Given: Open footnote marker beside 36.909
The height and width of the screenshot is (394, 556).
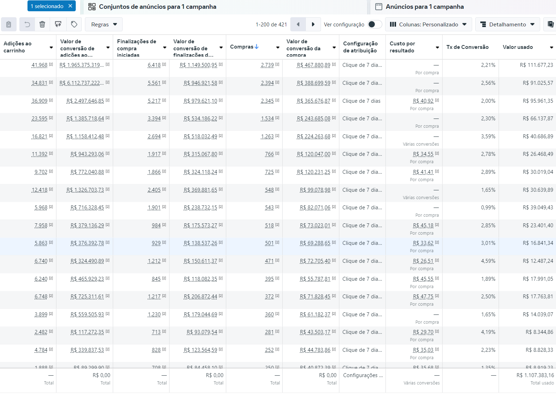Looking at the screenshot, I should [x=51, y=100].
